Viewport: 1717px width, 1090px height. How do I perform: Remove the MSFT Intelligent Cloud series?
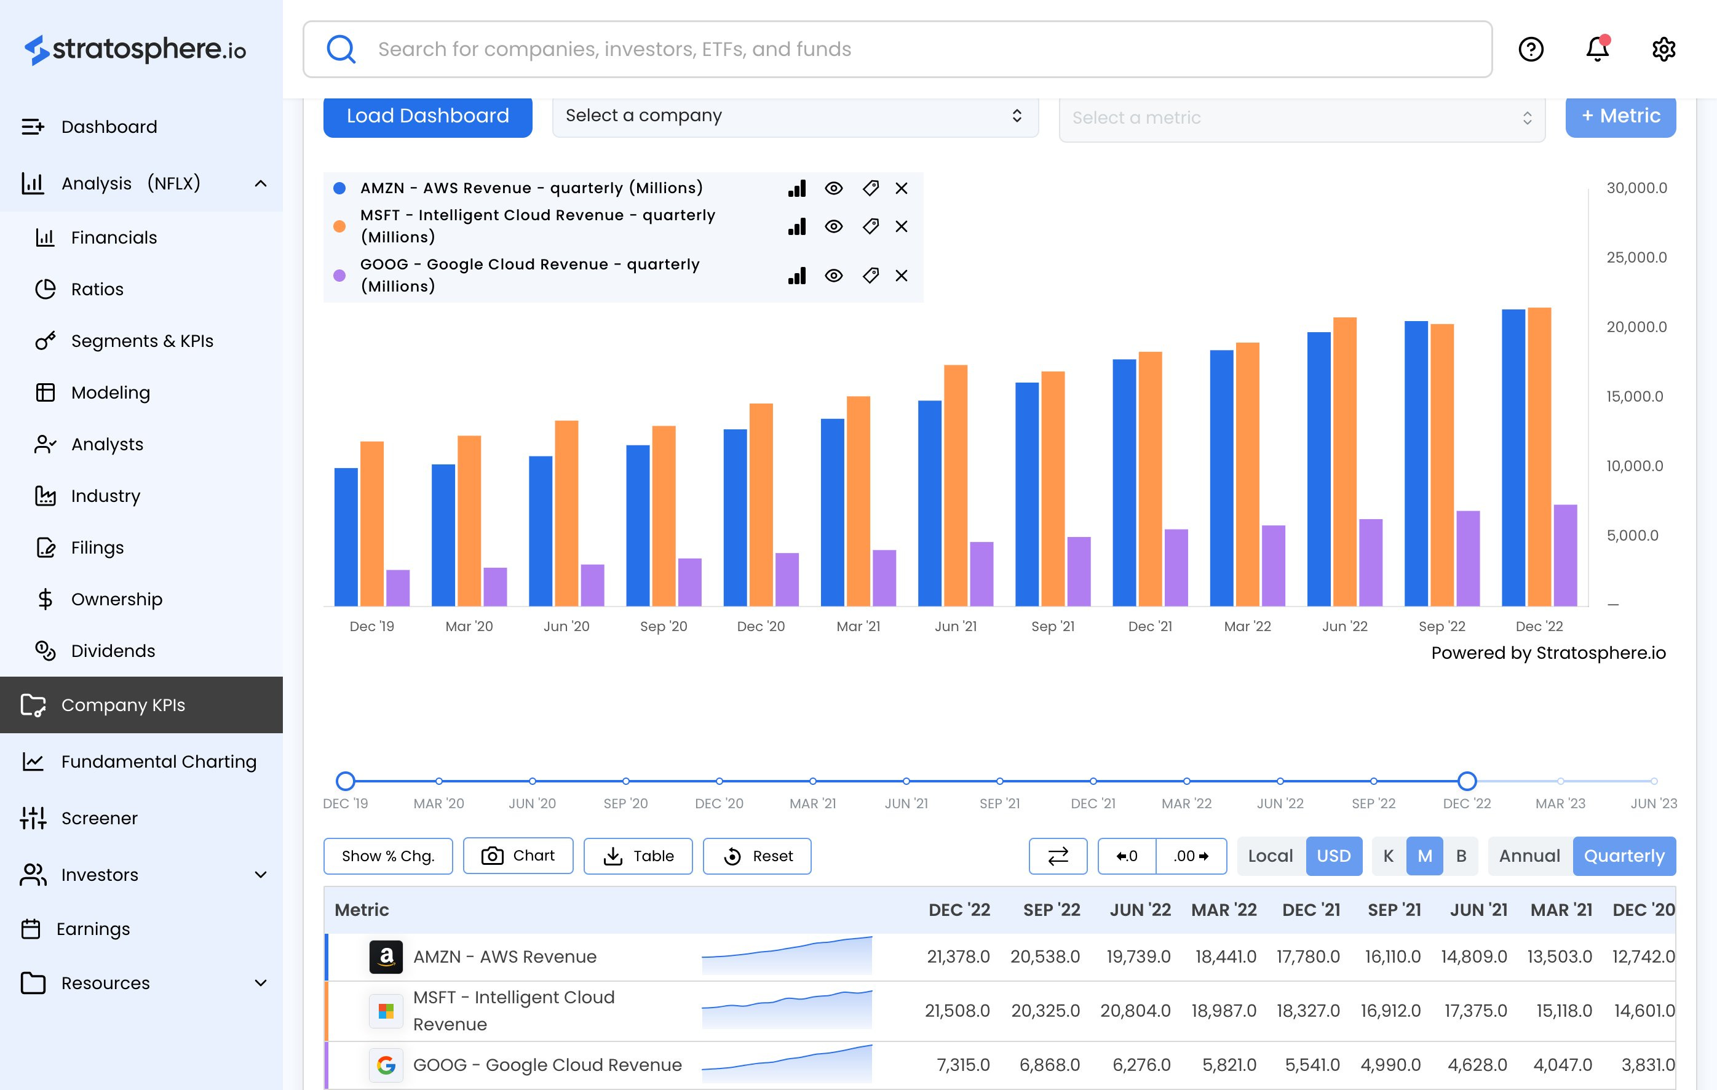click(902, 227)
